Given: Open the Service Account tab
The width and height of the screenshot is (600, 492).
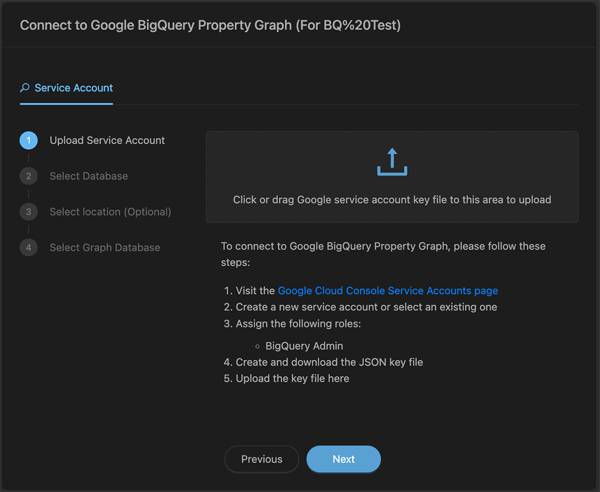Looking at the screenshot, I should point(66,88).
